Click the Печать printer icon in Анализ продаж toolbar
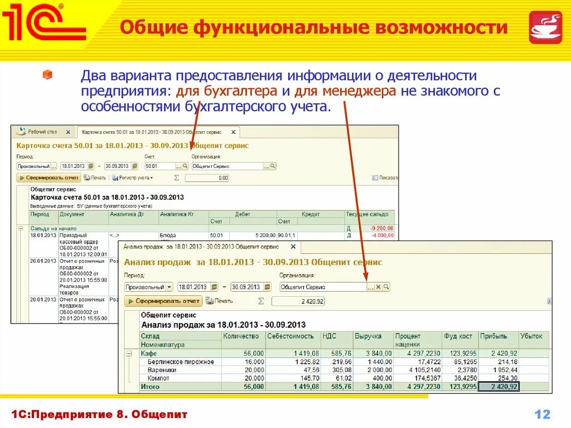Viewport: 571px width, 428px height. [209, 301]
